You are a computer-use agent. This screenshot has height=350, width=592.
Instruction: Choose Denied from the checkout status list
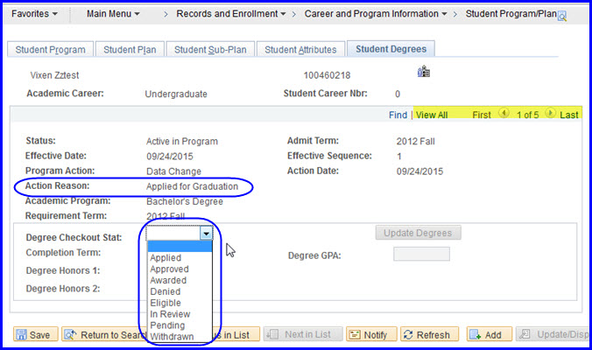click(165, 292)
